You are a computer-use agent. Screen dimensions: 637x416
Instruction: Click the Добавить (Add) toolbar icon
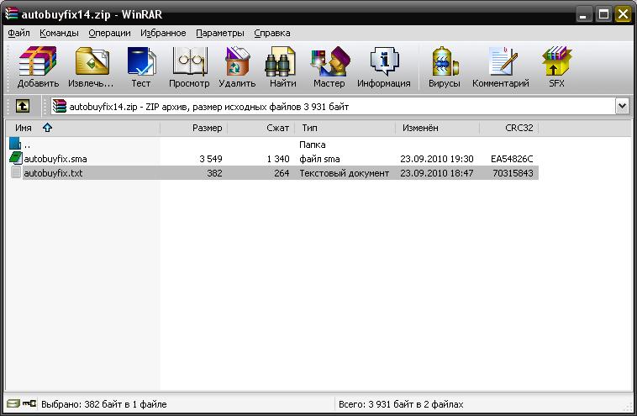point(38,61)
